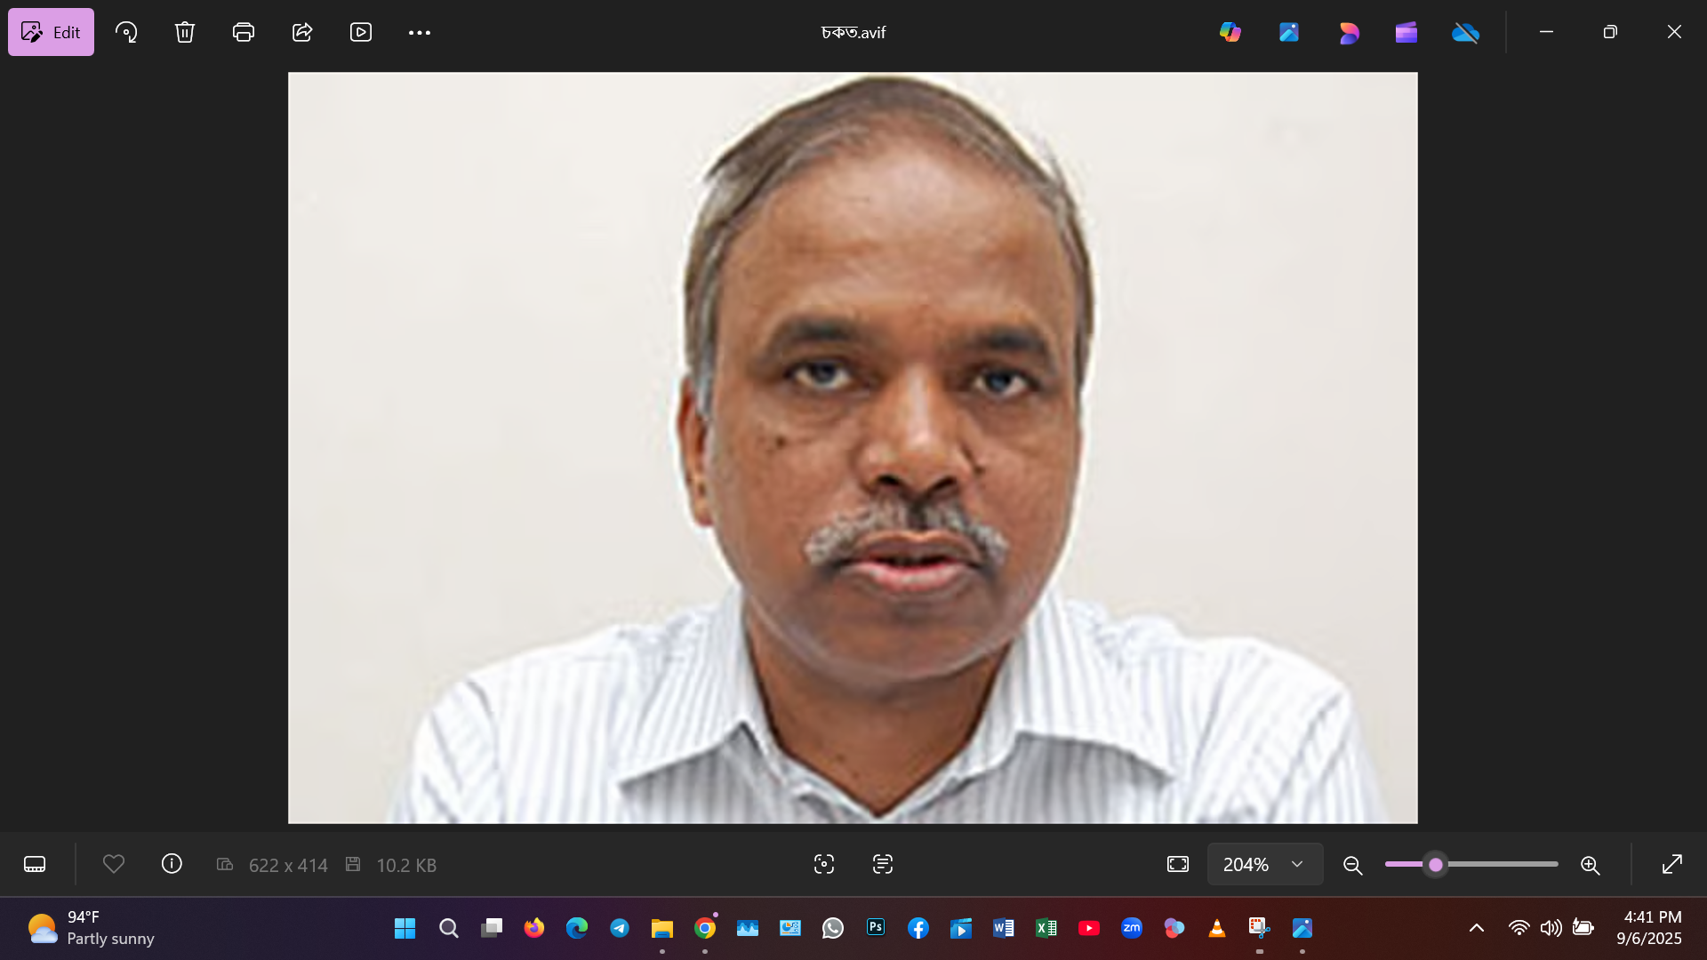Print the image using the printer icon
The width and height of the screenshot is (1707, 960).
pyautogui.click(x=244, y=32)
